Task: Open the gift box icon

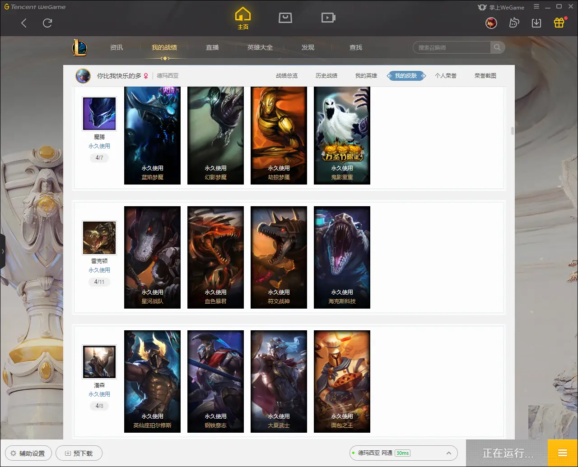Action: [559, 23]
